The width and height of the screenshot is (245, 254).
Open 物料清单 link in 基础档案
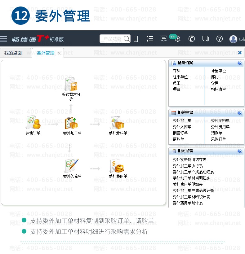click(218, 89)
